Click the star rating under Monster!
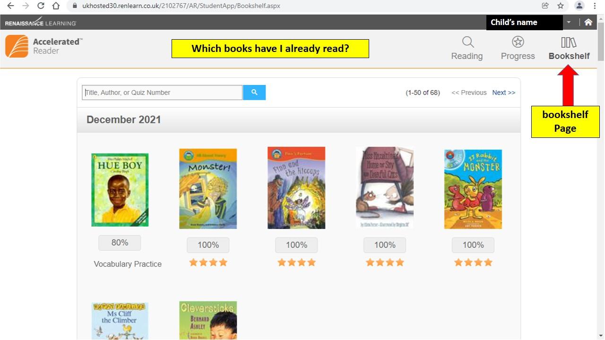Screen dimensions: 605x340 point(208,263)
